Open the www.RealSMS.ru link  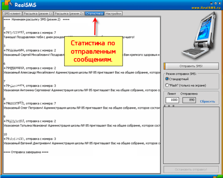point(206,8)
